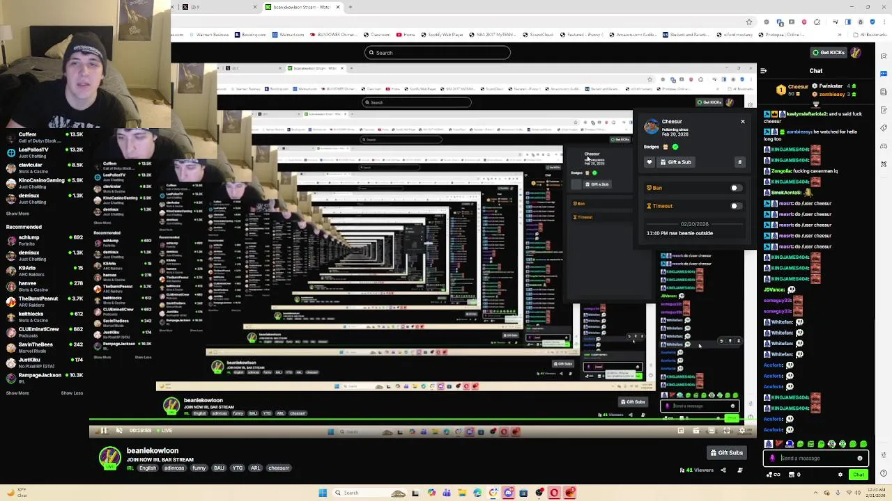Toggle mute on the main video player

pyautogui.click(x=119, y=431)
